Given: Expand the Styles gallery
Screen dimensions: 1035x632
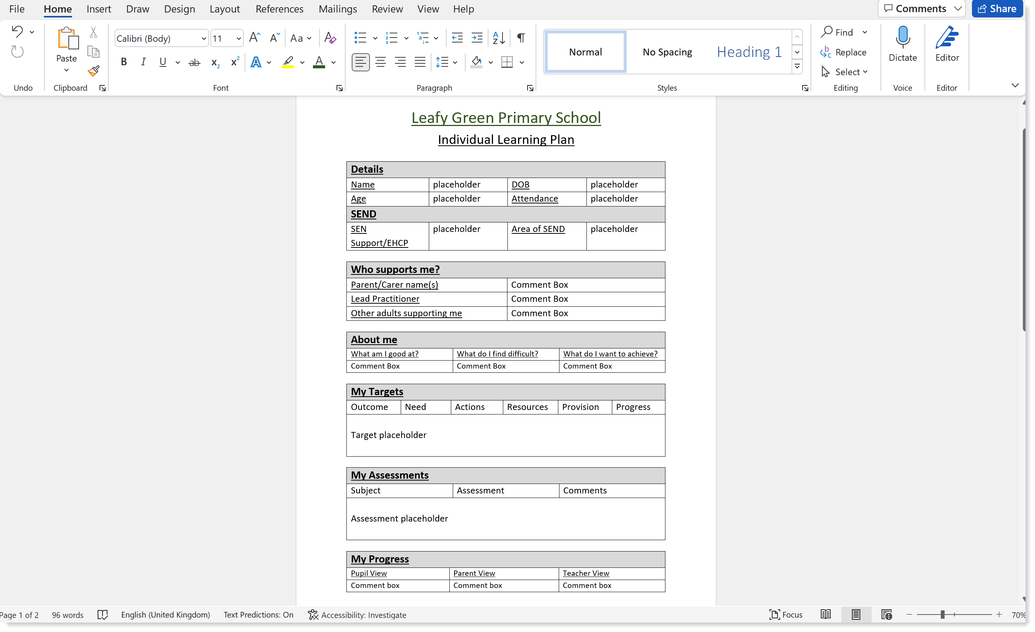Looking at the screenshot, I should coord(797,67).
